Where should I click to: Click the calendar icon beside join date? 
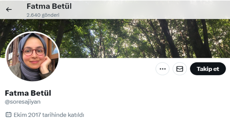pos(8,115)
